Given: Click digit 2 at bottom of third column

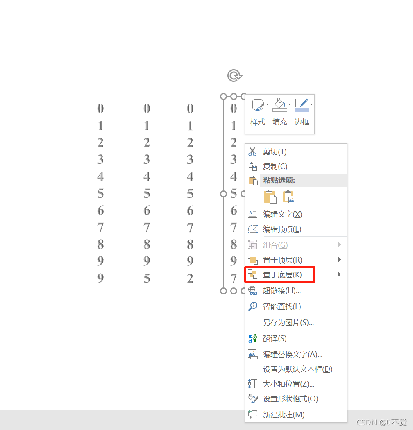Looking at the screenshot, I should pos(190,278).
